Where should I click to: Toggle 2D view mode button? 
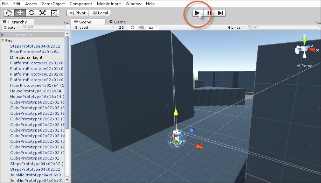click(x=121, y=27)
